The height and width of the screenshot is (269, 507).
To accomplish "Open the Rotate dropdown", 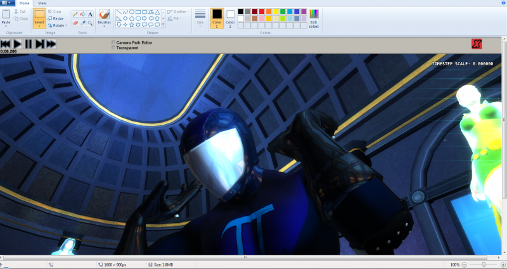I will pyautogui.click(x=58, y=25).
